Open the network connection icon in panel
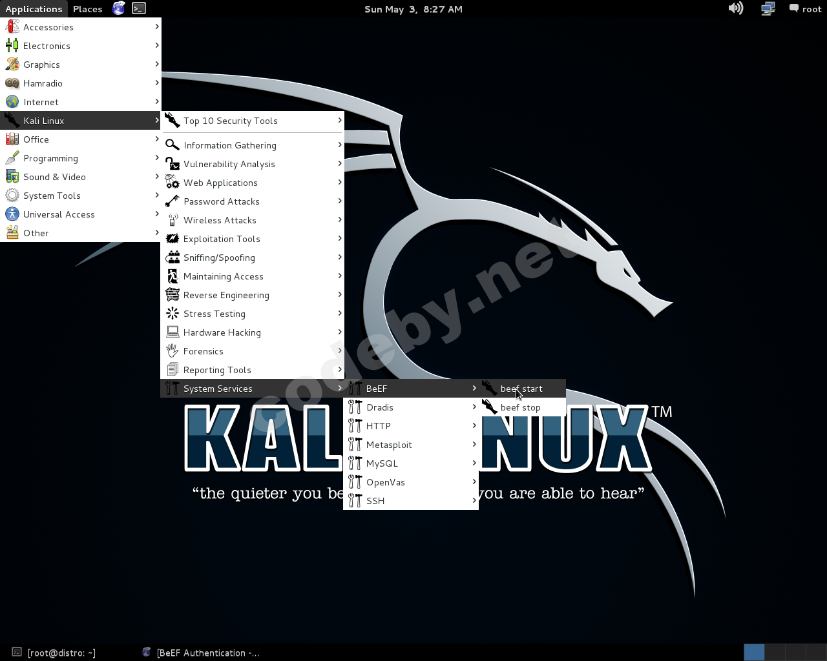This screenshot has width=827, height=661. click(768, 8)
